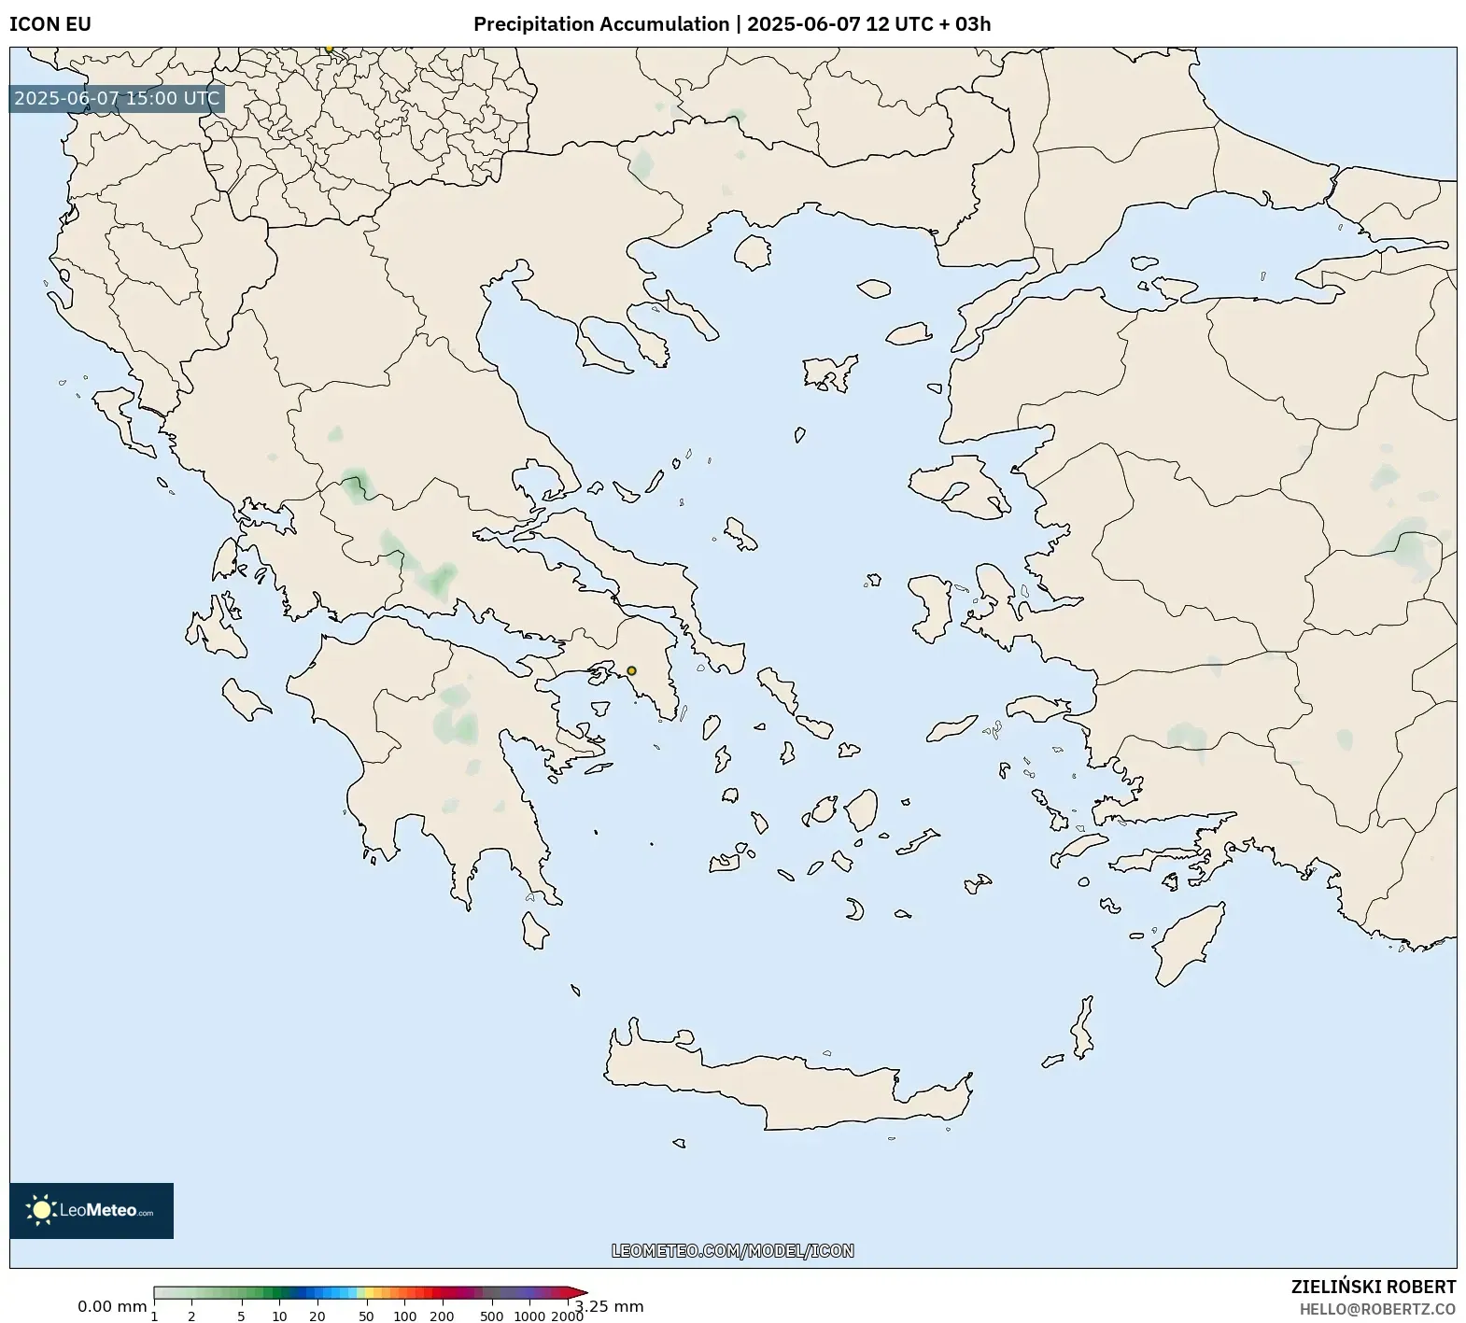This screenshot has height=1323, width=1466.
Task: Click the ZIELIŃSKI ROBERT author name
Action: [x=1374, y=1287]
